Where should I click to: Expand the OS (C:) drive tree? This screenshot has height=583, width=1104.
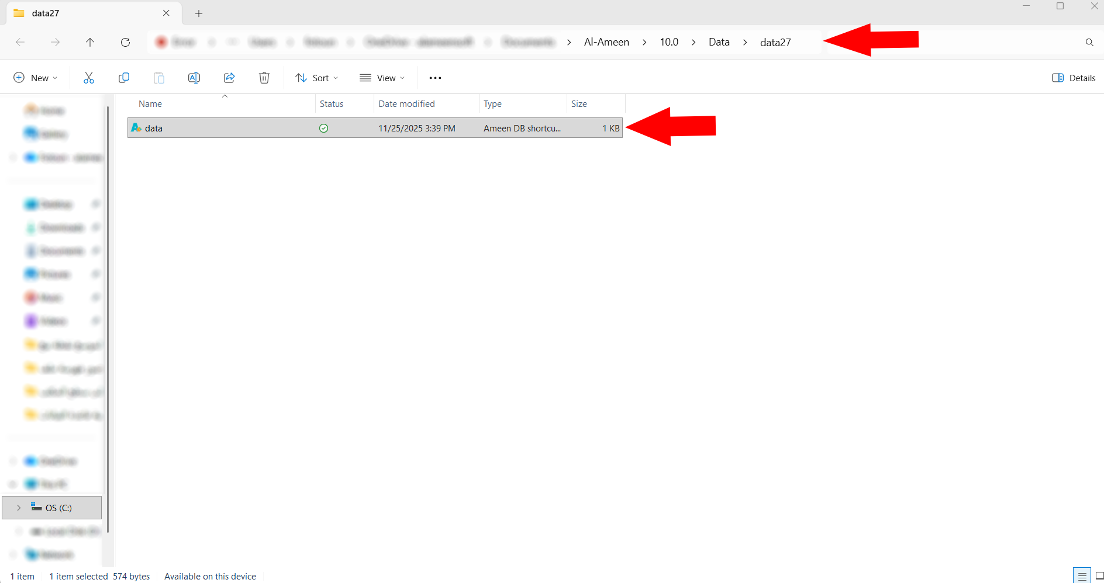tap(19, 508)
